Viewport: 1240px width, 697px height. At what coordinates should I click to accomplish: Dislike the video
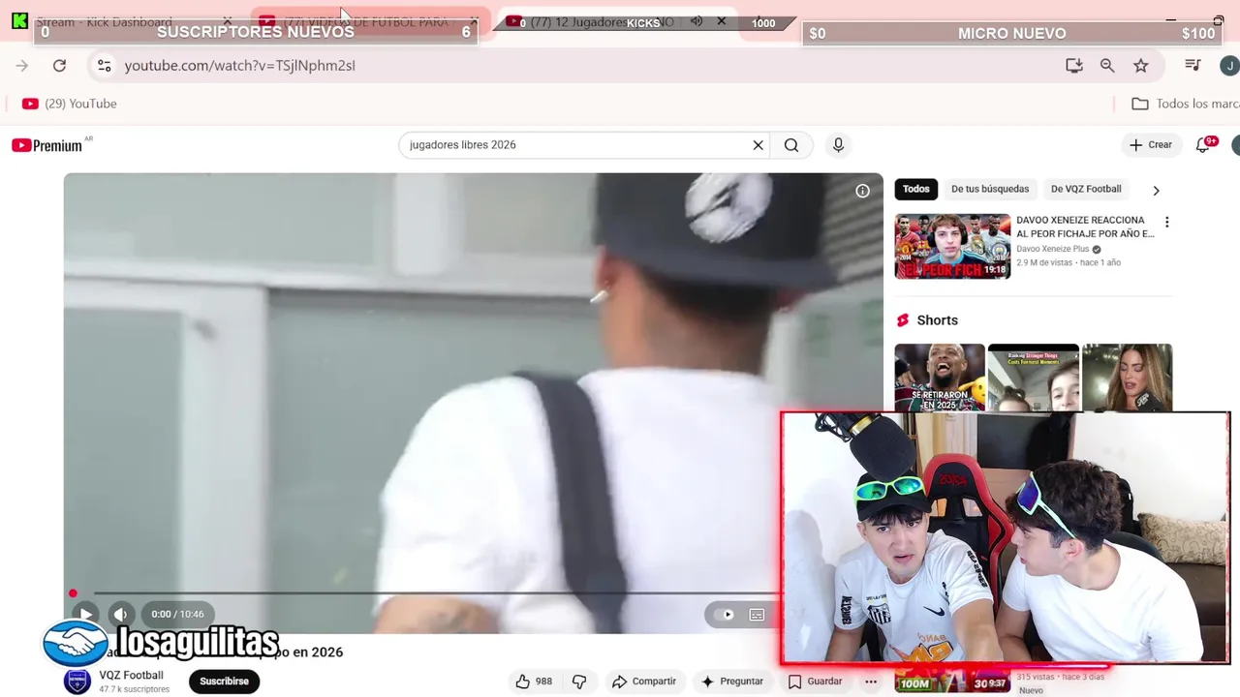[x=579, y=682]
